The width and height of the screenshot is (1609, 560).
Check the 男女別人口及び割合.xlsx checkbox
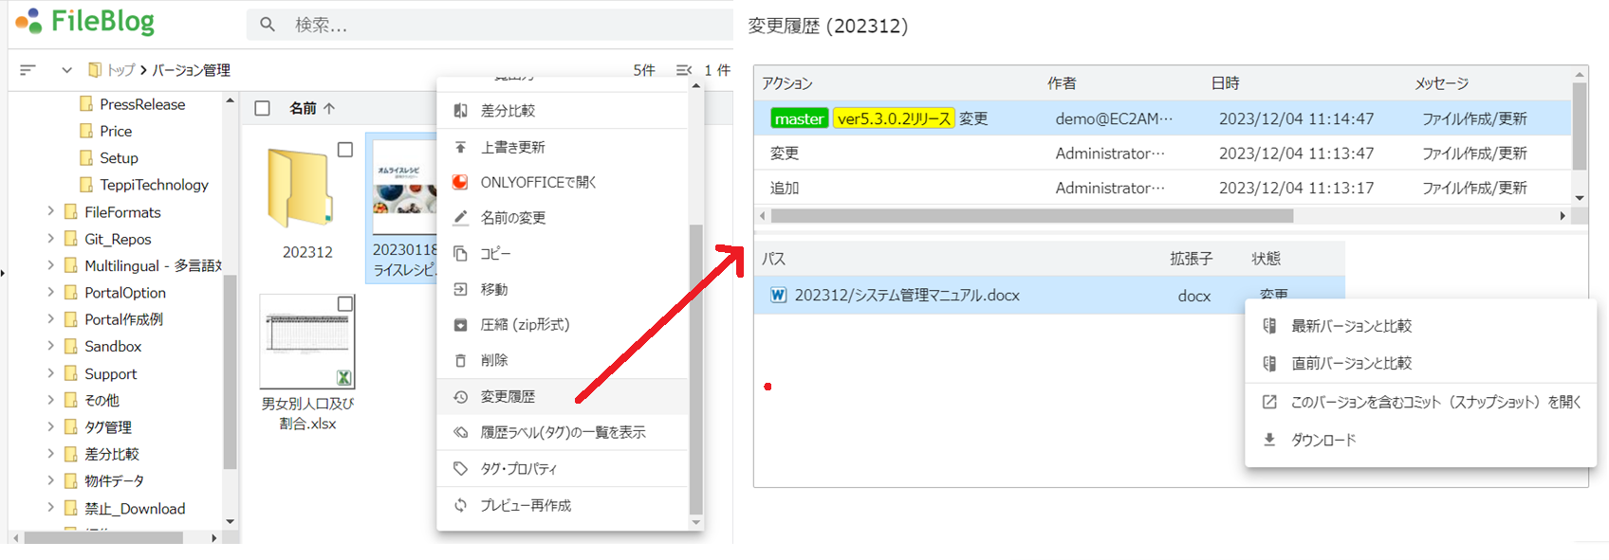tap(345, 304)
